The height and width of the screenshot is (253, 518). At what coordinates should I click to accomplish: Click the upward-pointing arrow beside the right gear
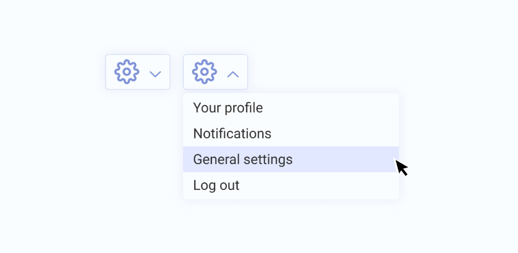click(233, 74)
